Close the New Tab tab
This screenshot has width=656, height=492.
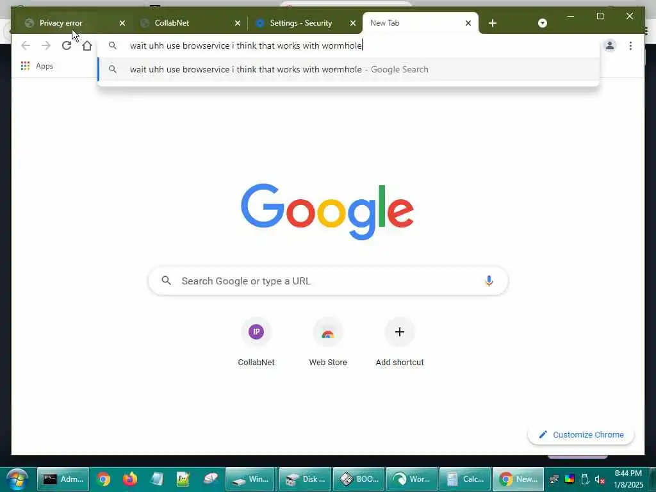pos(468,23)
